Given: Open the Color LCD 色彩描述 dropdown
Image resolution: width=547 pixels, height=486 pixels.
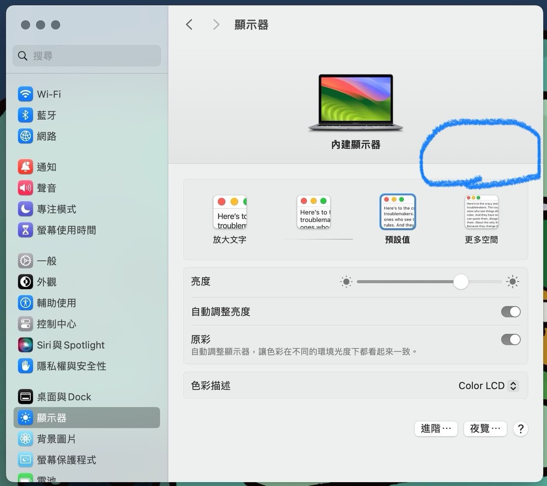Looking at the screenshot, I should (x=488, y=386).
